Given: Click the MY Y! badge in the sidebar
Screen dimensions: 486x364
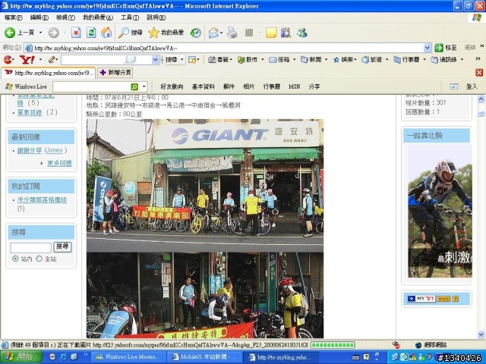Looking at the screenshot, I should click(421, 299).
